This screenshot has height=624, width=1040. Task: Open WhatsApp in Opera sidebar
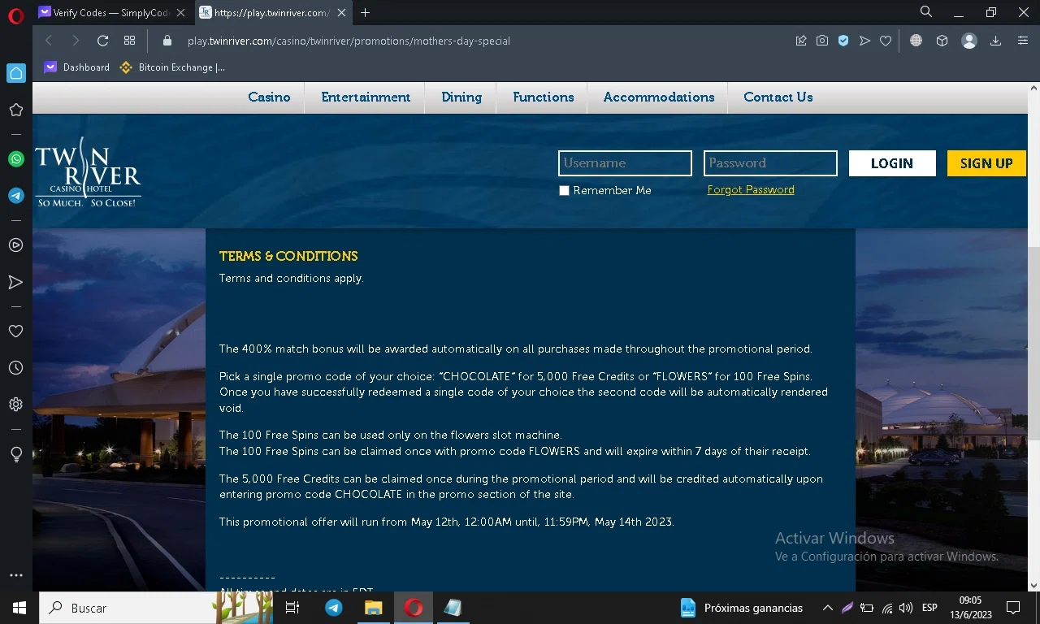click(15, 159)
